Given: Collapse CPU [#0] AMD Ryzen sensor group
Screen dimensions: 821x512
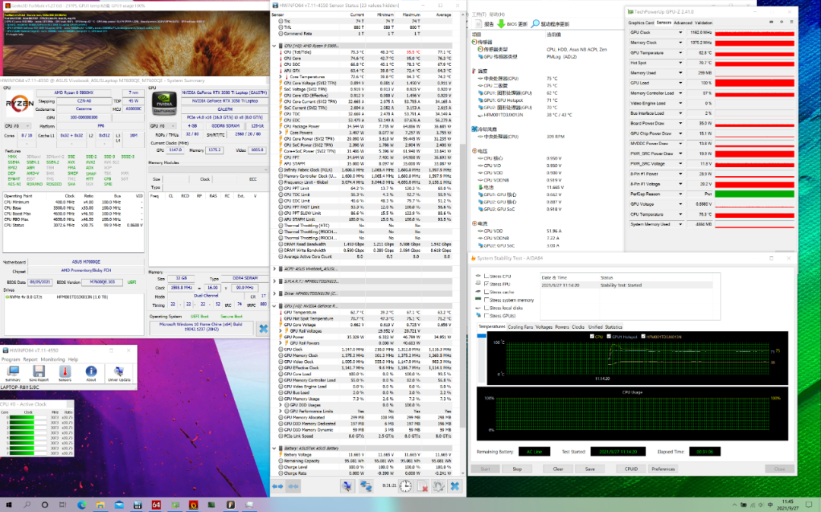Looking at the screenshot, I should [274, 46].
